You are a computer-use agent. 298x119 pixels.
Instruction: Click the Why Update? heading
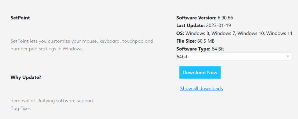[x=26, y=77]
